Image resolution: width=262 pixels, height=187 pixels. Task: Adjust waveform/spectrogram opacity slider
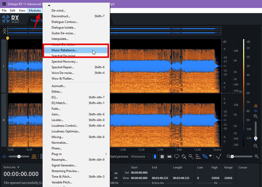(19, 157)
